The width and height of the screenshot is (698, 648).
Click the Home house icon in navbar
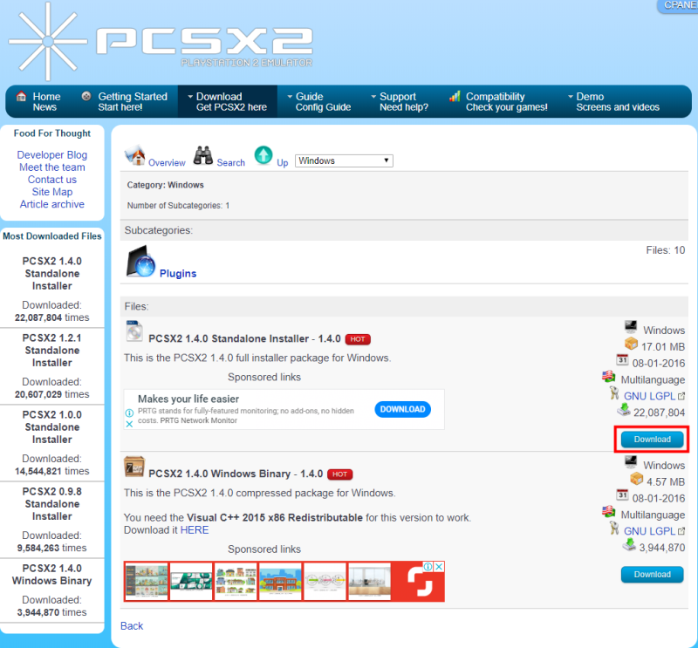coord(21,96)
